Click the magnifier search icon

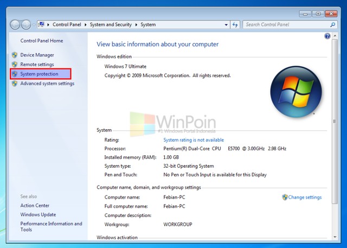tap(333, 24)
